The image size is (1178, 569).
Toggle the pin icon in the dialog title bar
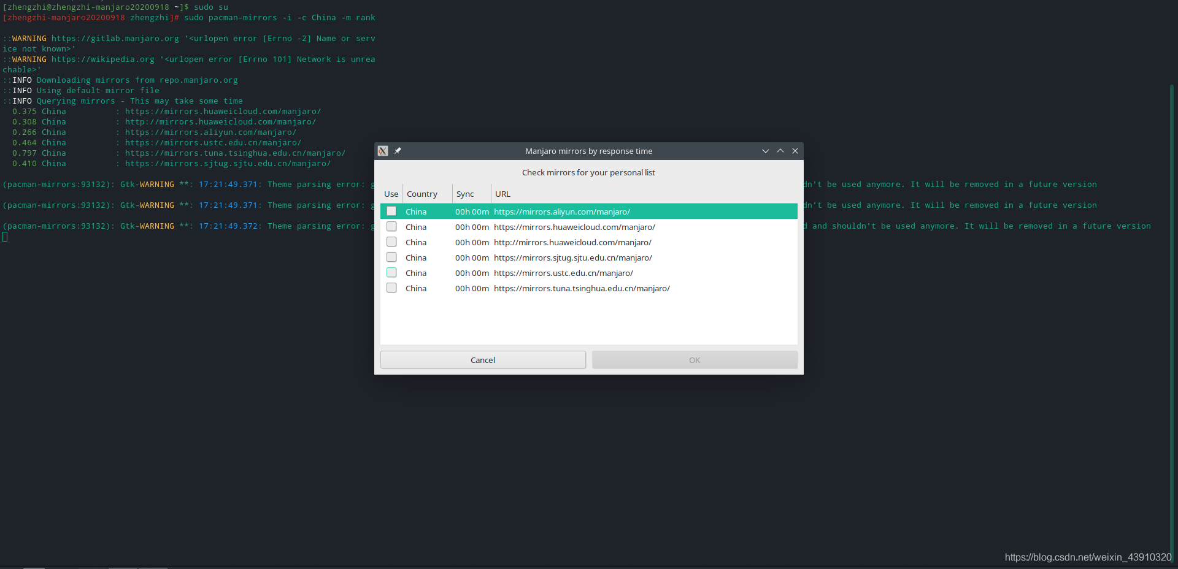tap(398, 151)
